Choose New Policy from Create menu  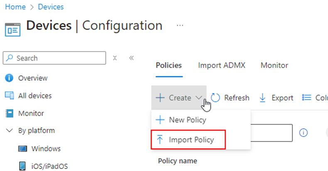[x=186, y=120]
